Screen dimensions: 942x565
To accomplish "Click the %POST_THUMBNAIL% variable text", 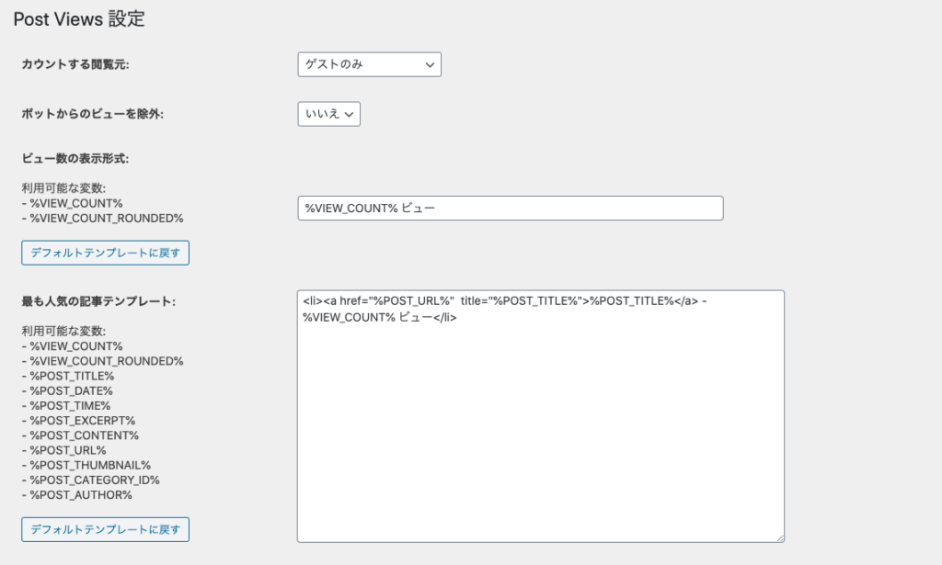I will [x=90, y=465].
